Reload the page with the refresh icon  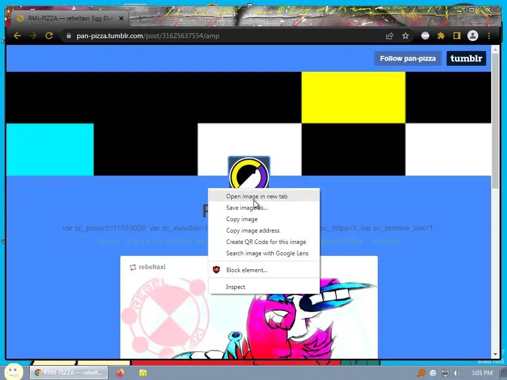pyautogui.click(x=49, y=36)
